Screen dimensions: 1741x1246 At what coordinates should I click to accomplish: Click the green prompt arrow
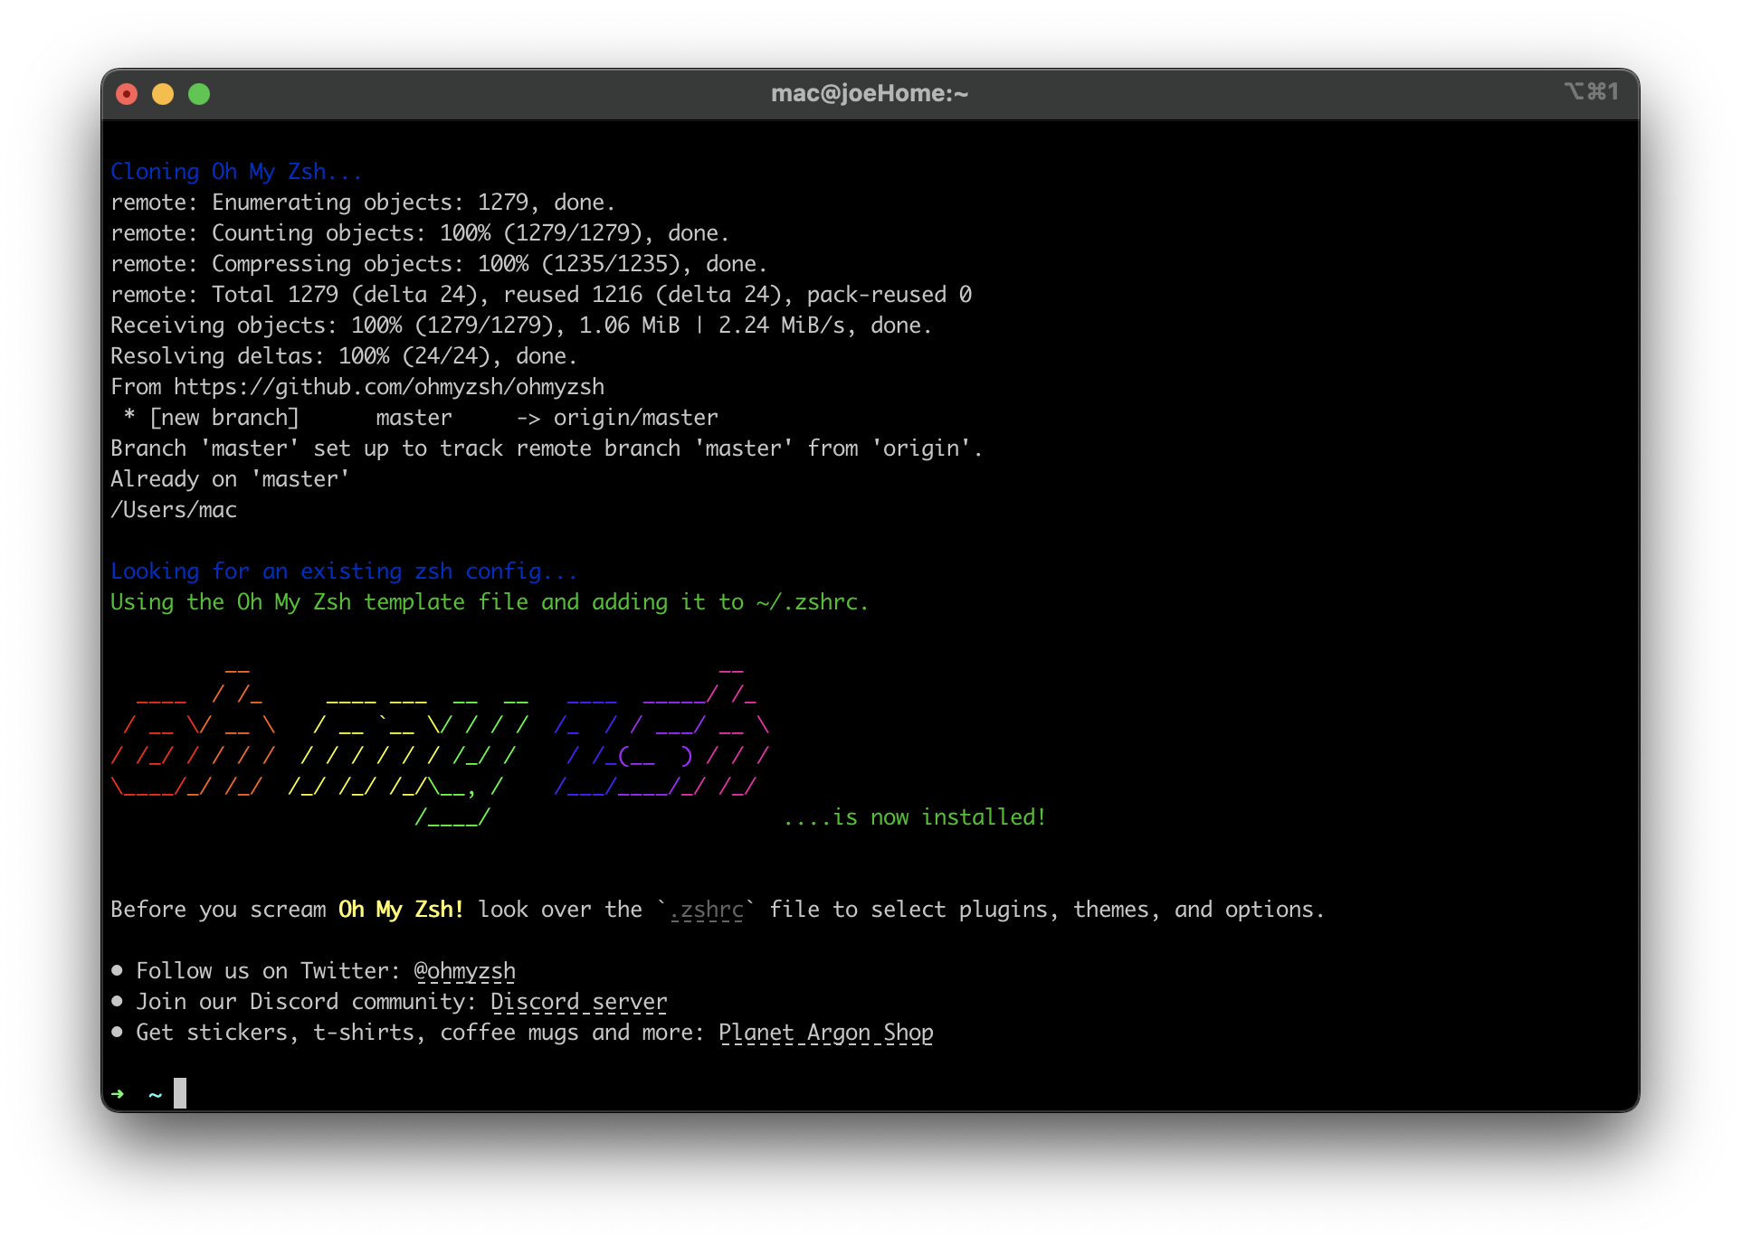pos(118,1094)
